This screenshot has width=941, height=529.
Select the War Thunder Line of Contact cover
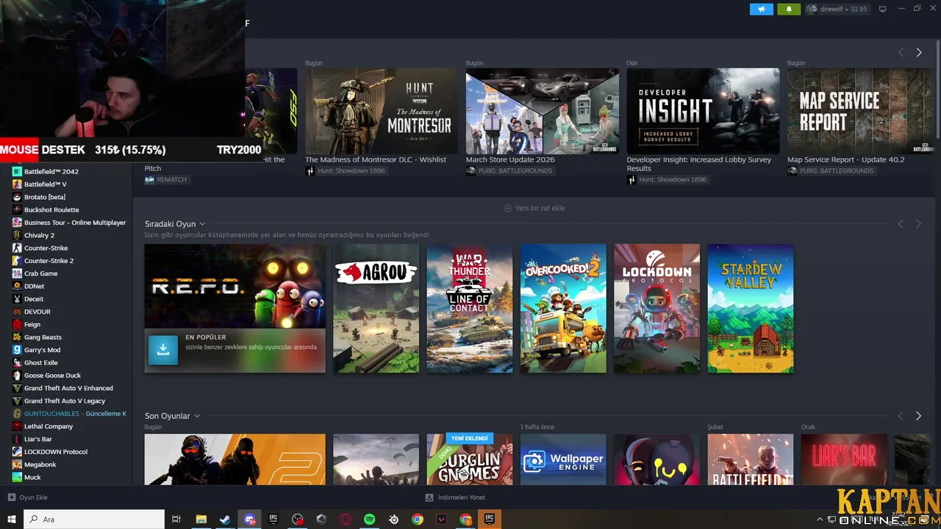(470, 309)
